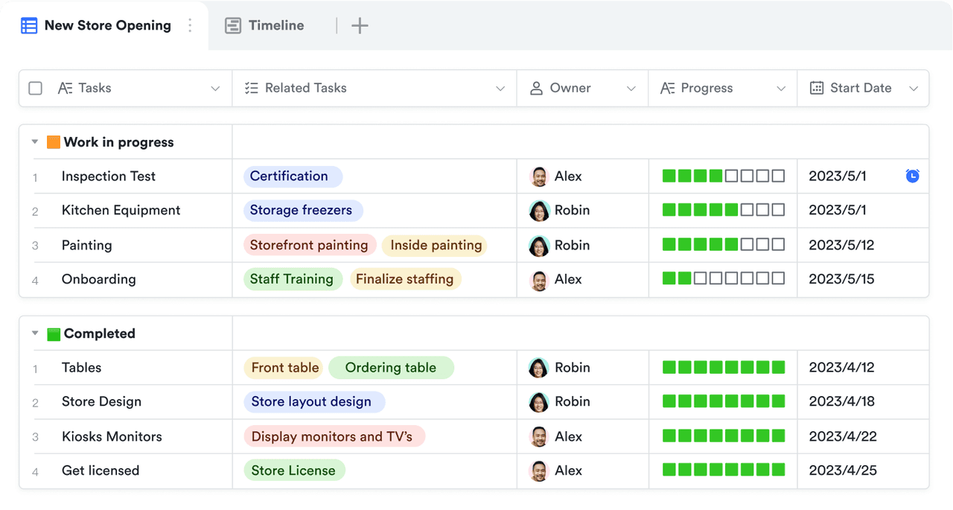
Task: Click Robin's avatar in Kitchen Equipment row
Action: coord(539,211)
